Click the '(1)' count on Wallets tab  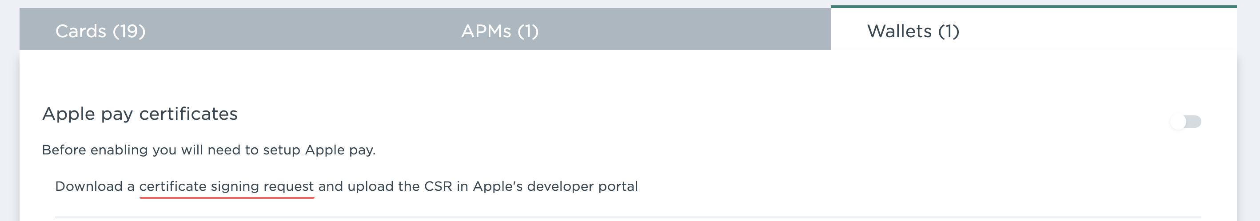click(x=949, y=32)
